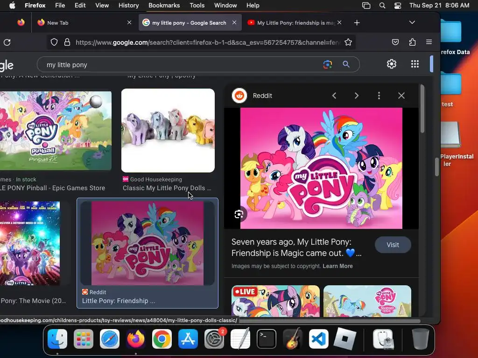This screenshot has height=358, width=478.
Task: Open Spotlight search in the menu bar
Action: point(382,6)
